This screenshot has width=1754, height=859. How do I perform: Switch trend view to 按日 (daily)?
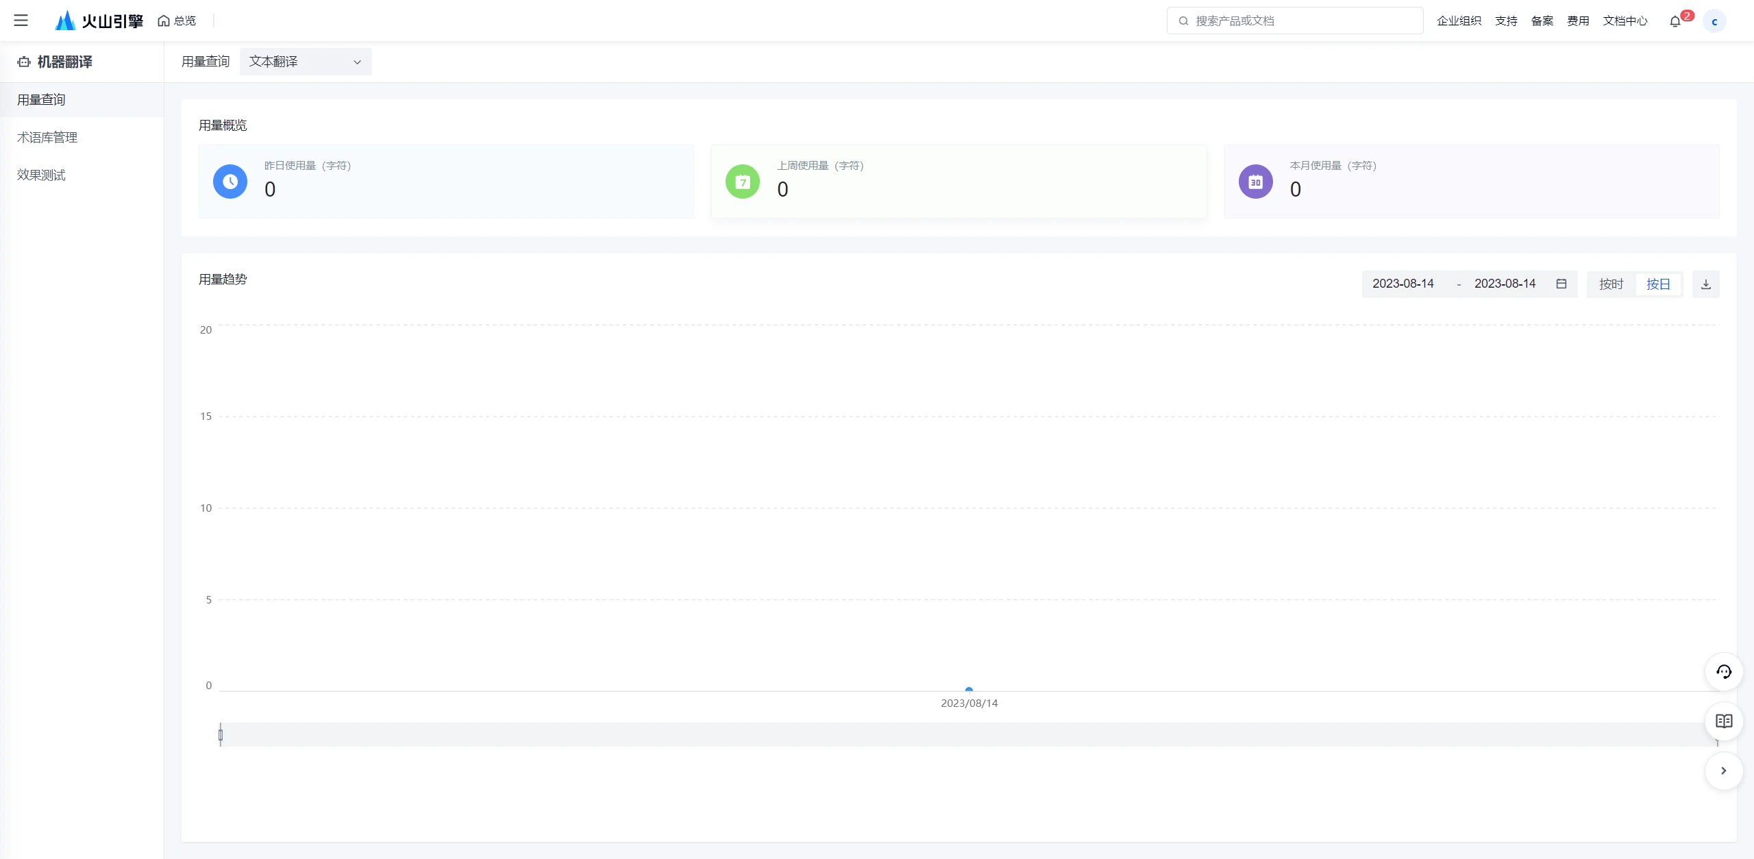pos(1658,284)
